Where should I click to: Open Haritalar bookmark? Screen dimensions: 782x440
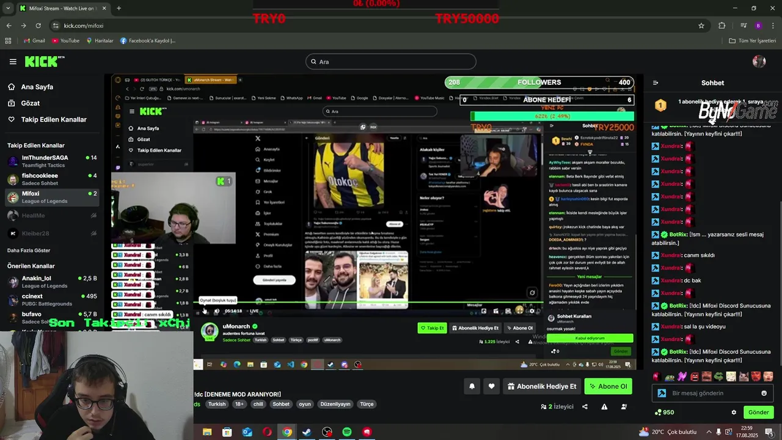(100, 40)
